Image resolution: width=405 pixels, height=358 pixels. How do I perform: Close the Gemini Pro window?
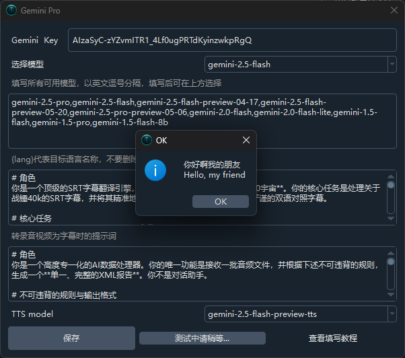[x=394, y=9]
